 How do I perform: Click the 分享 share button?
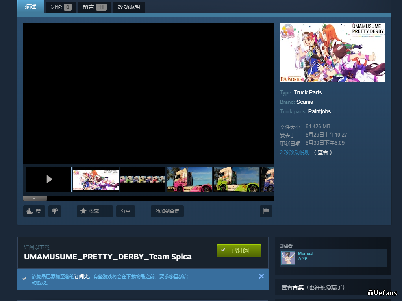pos(126,211)
